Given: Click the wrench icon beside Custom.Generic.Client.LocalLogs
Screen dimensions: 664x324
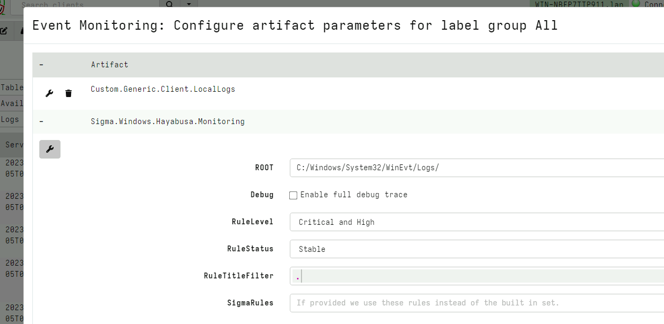Looking at the screenshot, I should point(49,93).
